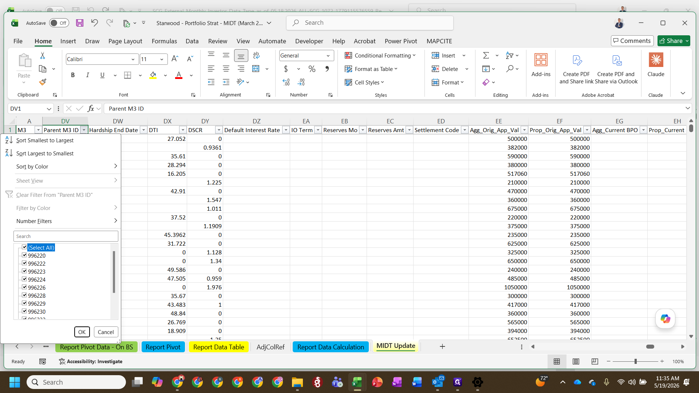Open Hardship End Date filter arrow
Screen dimensions: 699x393
(x=143, y=130)
